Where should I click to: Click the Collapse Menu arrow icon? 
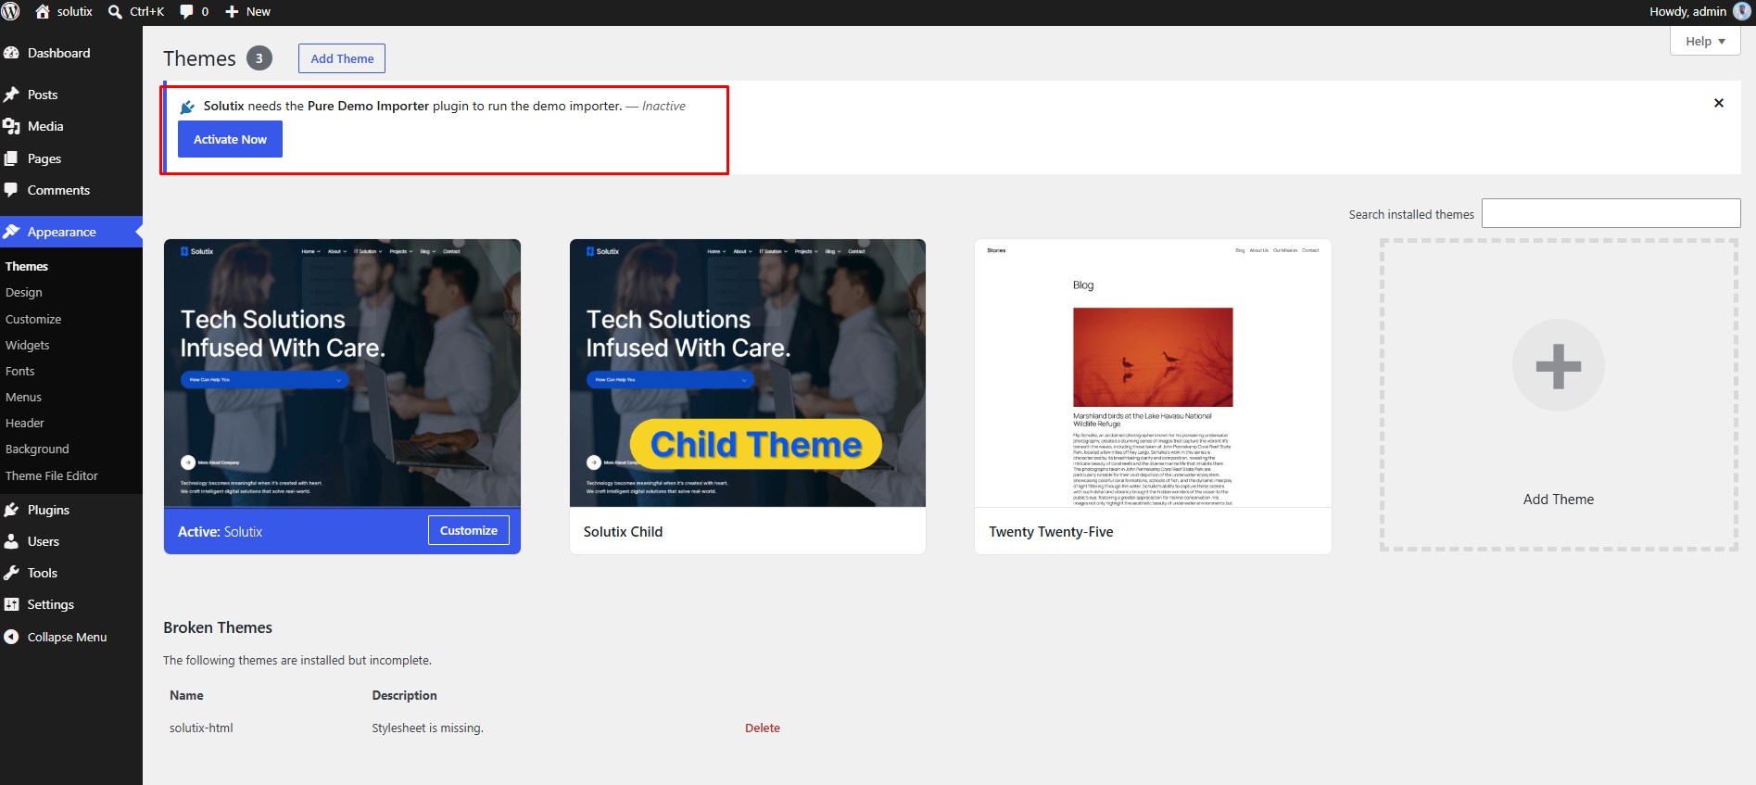(x=11, y=637)
